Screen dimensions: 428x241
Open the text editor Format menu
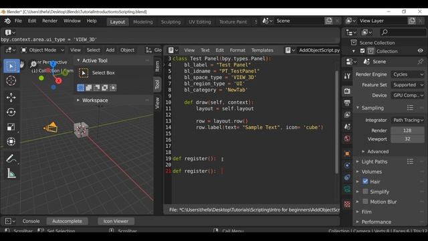tap(237, 50)
